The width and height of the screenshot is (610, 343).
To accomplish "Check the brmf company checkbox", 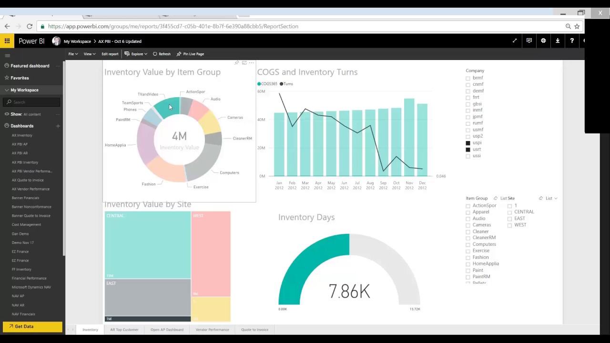I will tap(468, 78).
